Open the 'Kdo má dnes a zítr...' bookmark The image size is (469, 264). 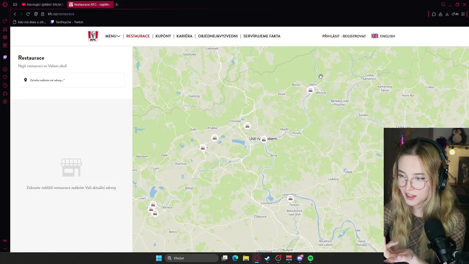tap(30, 22)
